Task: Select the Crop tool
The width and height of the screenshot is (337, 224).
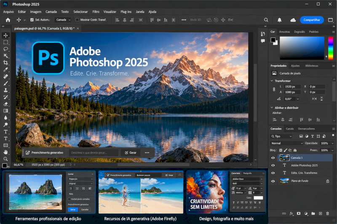Action: (6, 63)
